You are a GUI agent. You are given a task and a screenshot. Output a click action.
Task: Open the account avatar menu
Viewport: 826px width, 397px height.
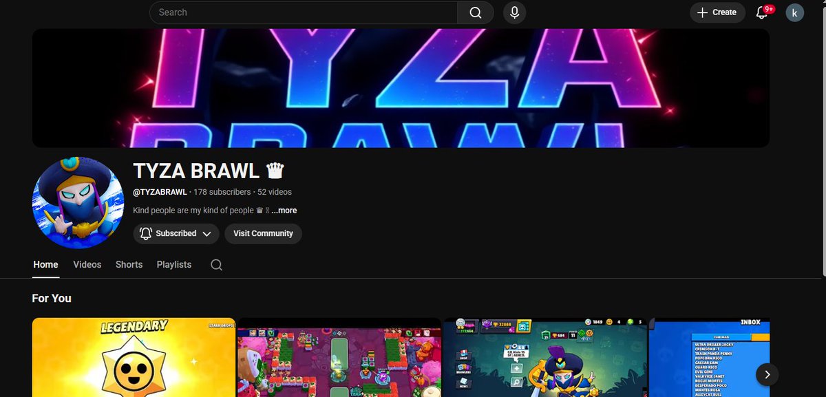tap(795, 12)
